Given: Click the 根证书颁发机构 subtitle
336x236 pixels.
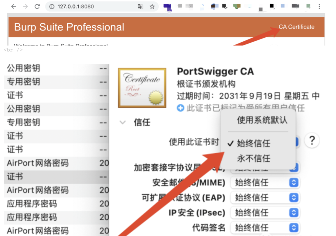Looking at the screenshot, I should coord(206,84).
